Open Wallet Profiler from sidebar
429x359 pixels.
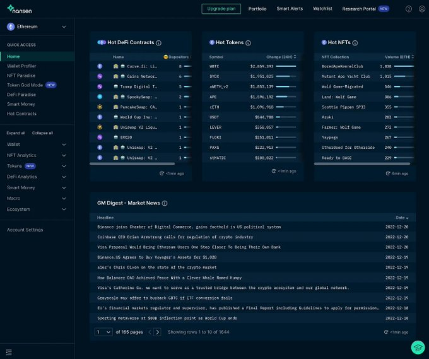(21, 66)
